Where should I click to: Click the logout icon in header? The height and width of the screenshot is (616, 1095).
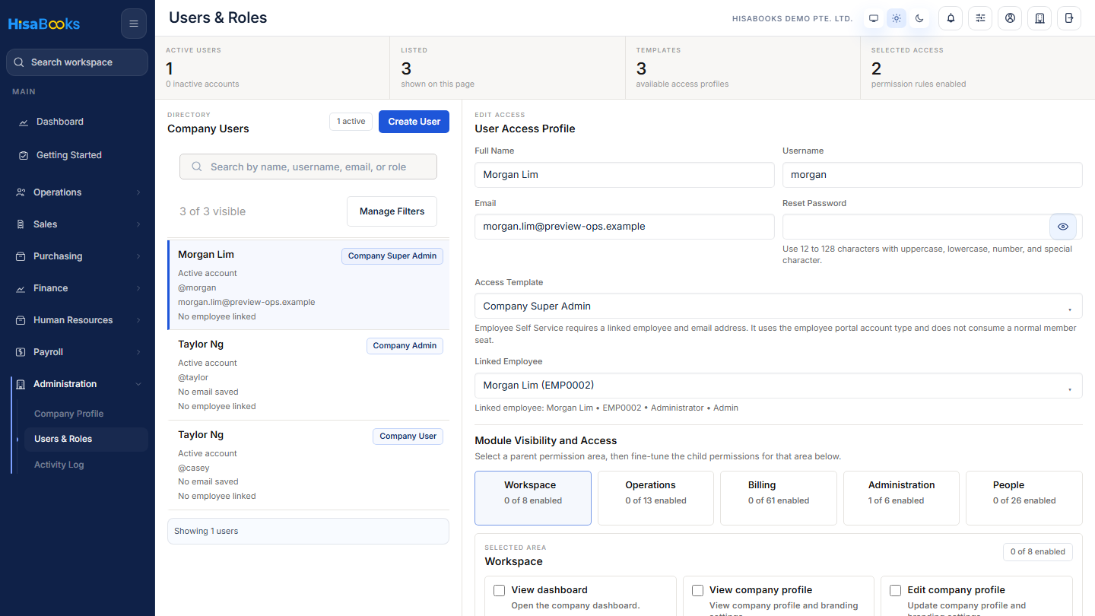[1069, 18]
